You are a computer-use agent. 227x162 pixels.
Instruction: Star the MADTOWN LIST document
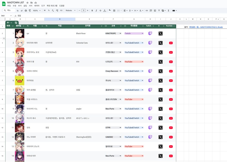click(x=27, y=3)
